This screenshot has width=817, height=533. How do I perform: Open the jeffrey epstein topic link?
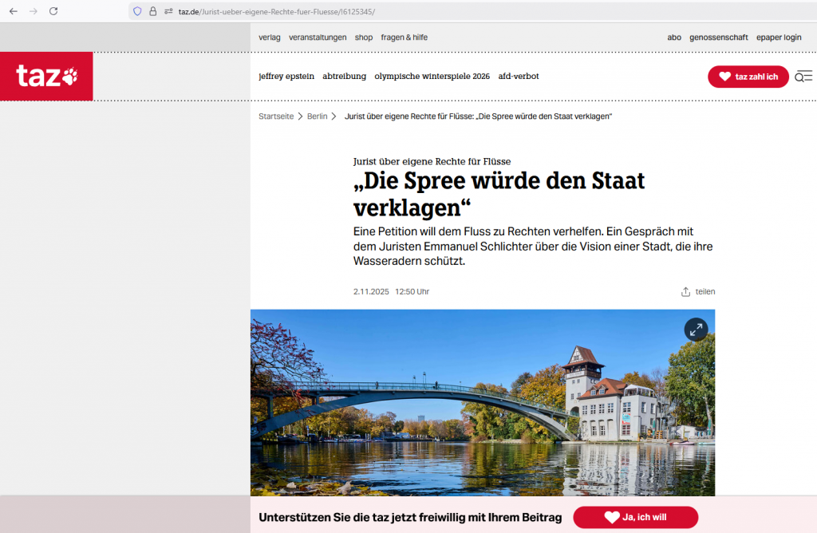point(286,77)
